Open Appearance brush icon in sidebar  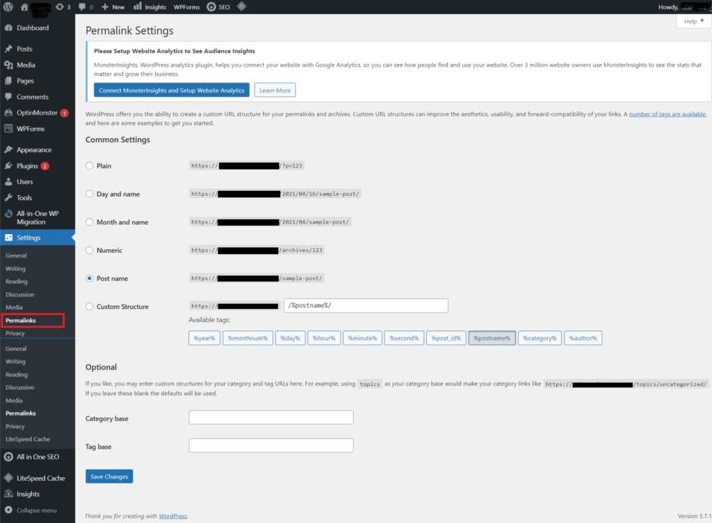(x=8, y=150)
